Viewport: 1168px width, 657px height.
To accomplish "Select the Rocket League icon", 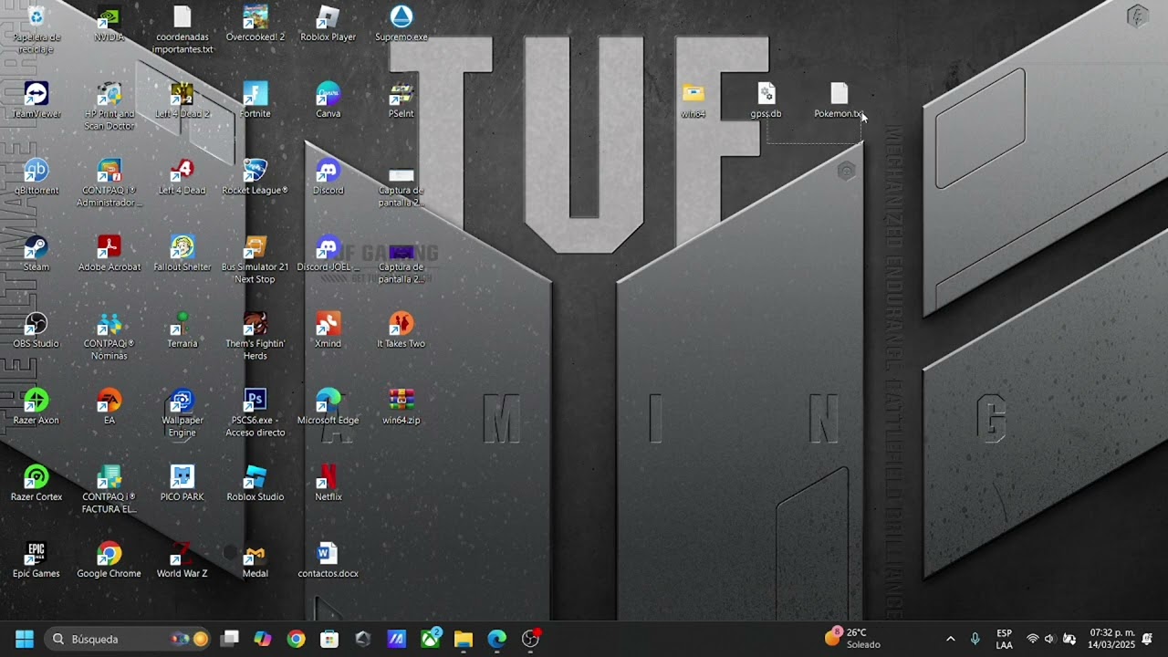I will click(x=255, y=177).
